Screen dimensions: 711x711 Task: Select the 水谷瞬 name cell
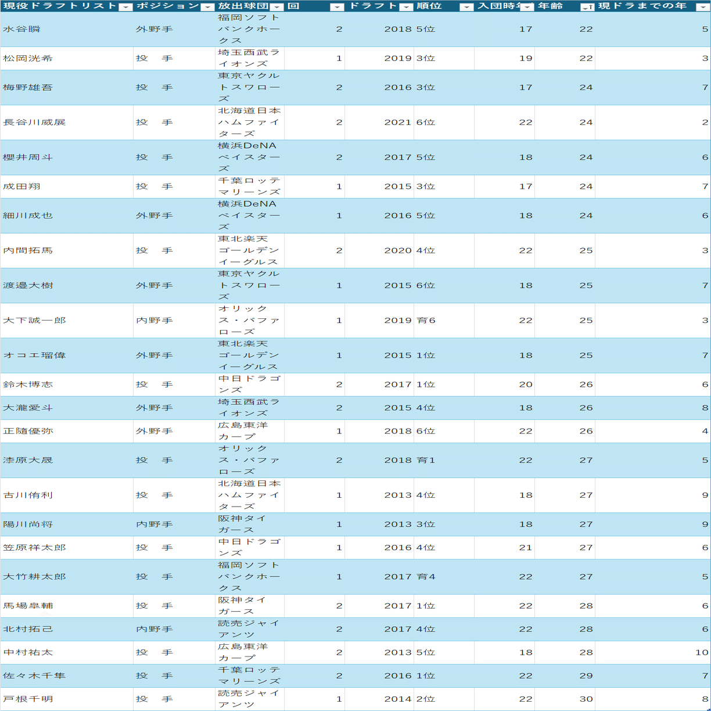pyautogui.click(x=67, y=29)
